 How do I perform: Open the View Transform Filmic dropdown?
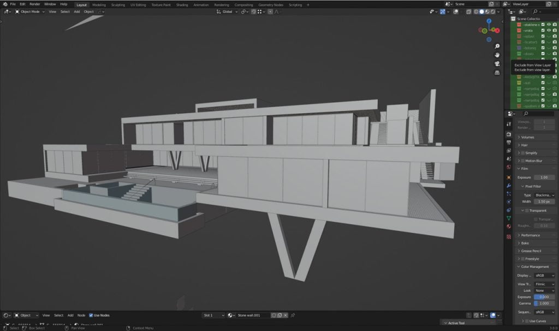coord(544,284)
